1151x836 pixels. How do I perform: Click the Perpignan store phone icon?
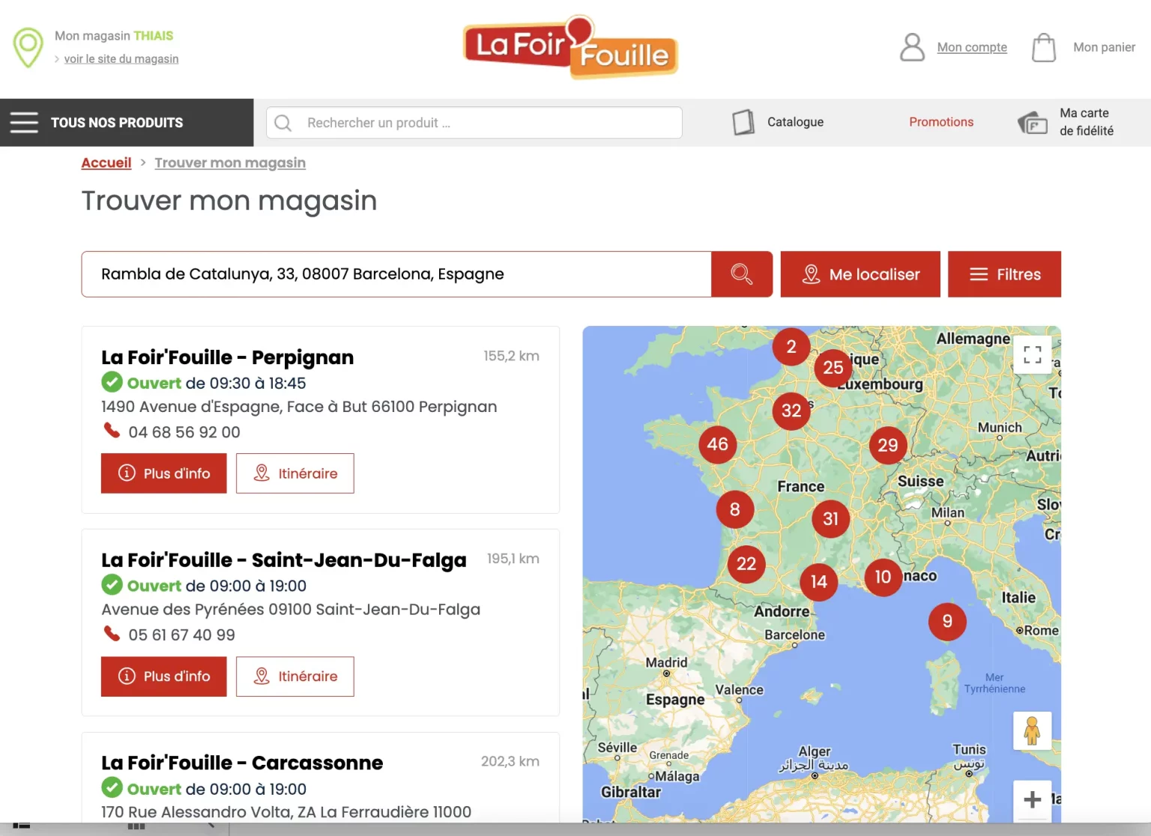coord(112,431)
